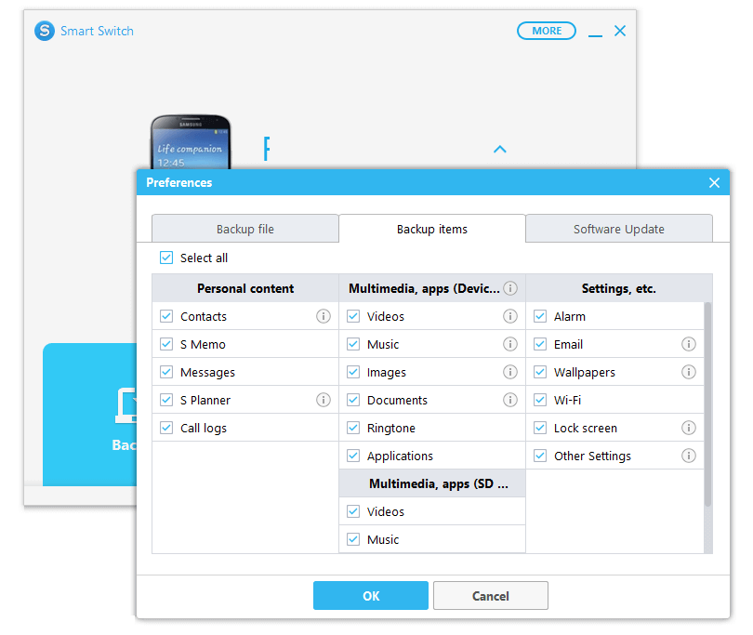Screen dimensions: 753x635
Task: Toggle the Select all checkbox
Action: tap(166, 258)
